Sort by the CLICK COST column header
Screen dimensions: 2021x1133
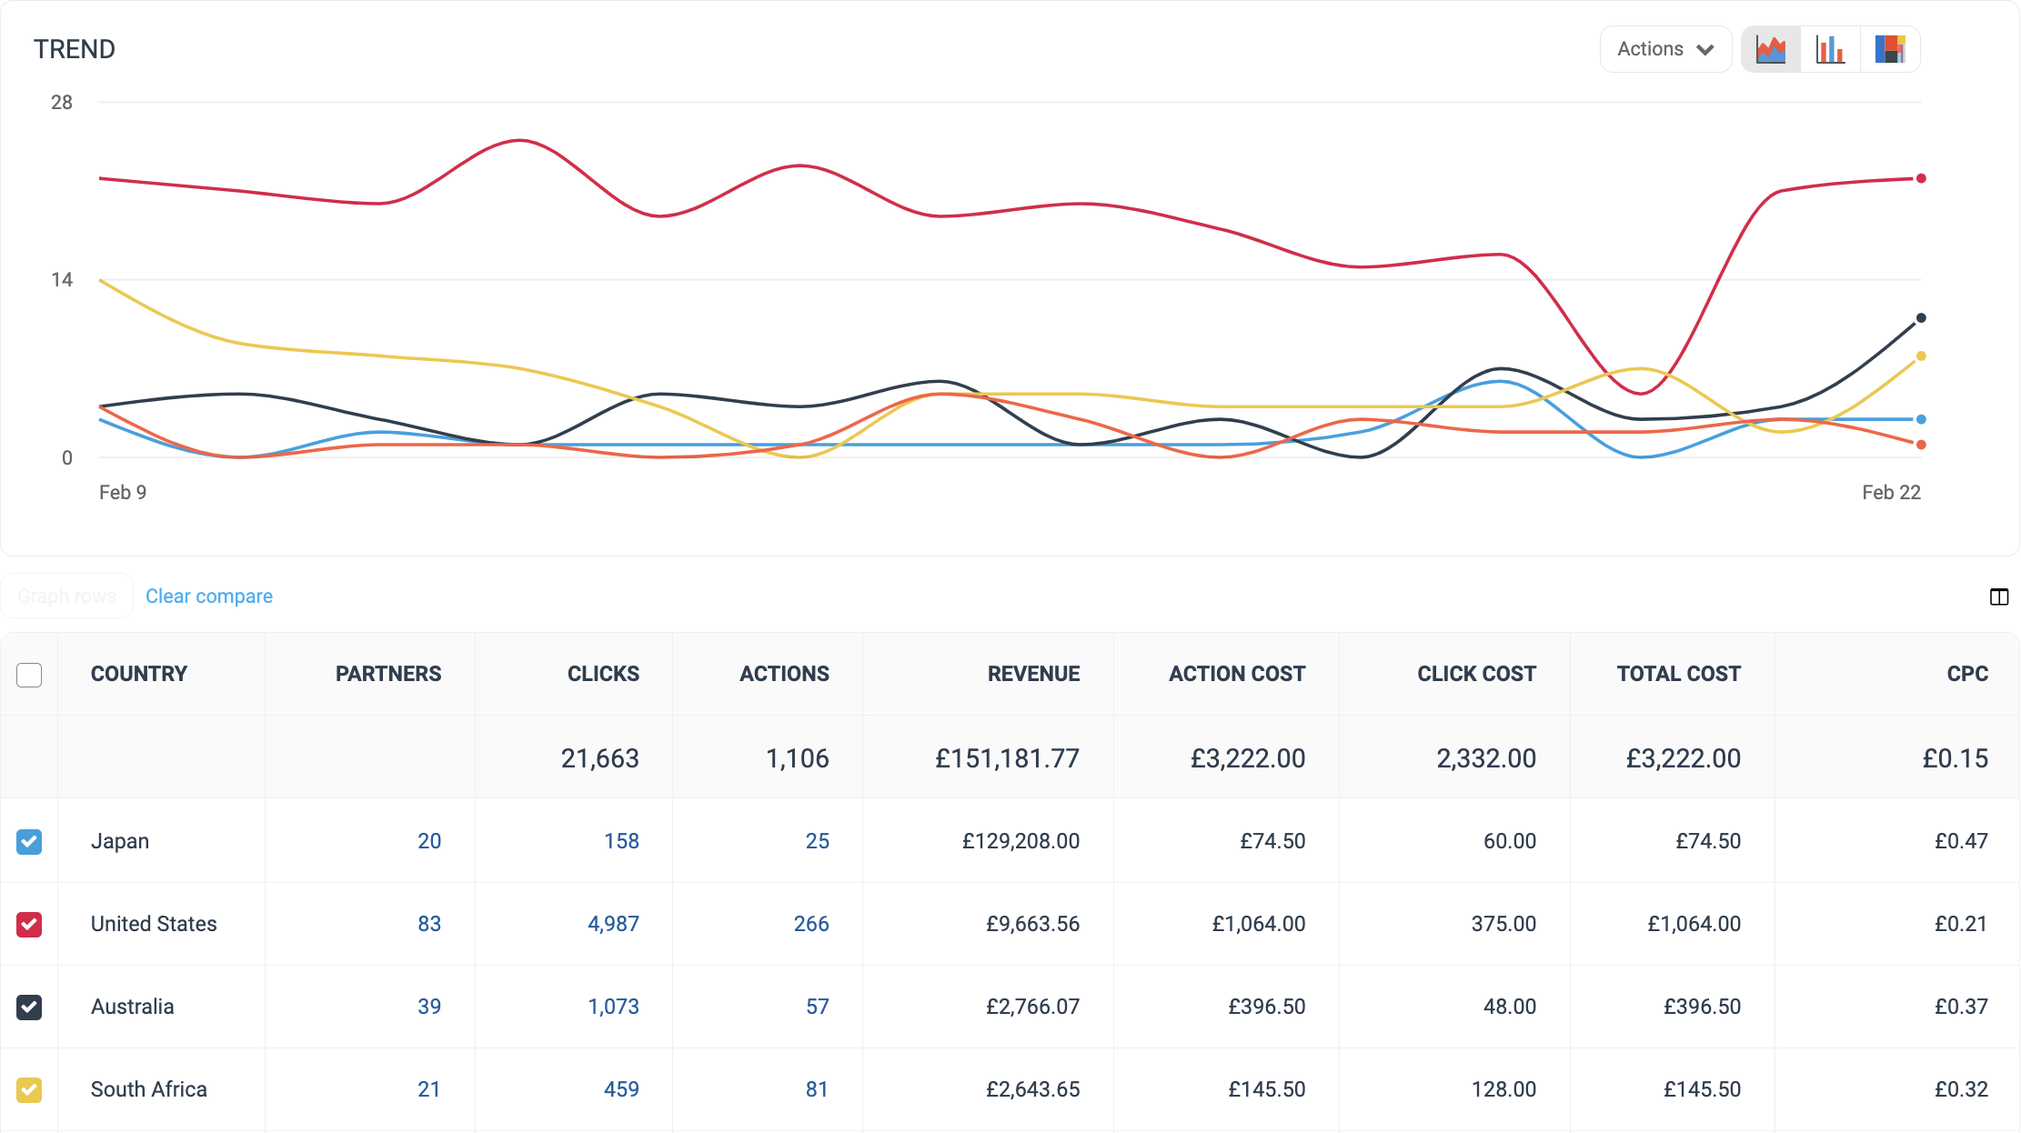pyautogui.click(x=1476, y=674)
